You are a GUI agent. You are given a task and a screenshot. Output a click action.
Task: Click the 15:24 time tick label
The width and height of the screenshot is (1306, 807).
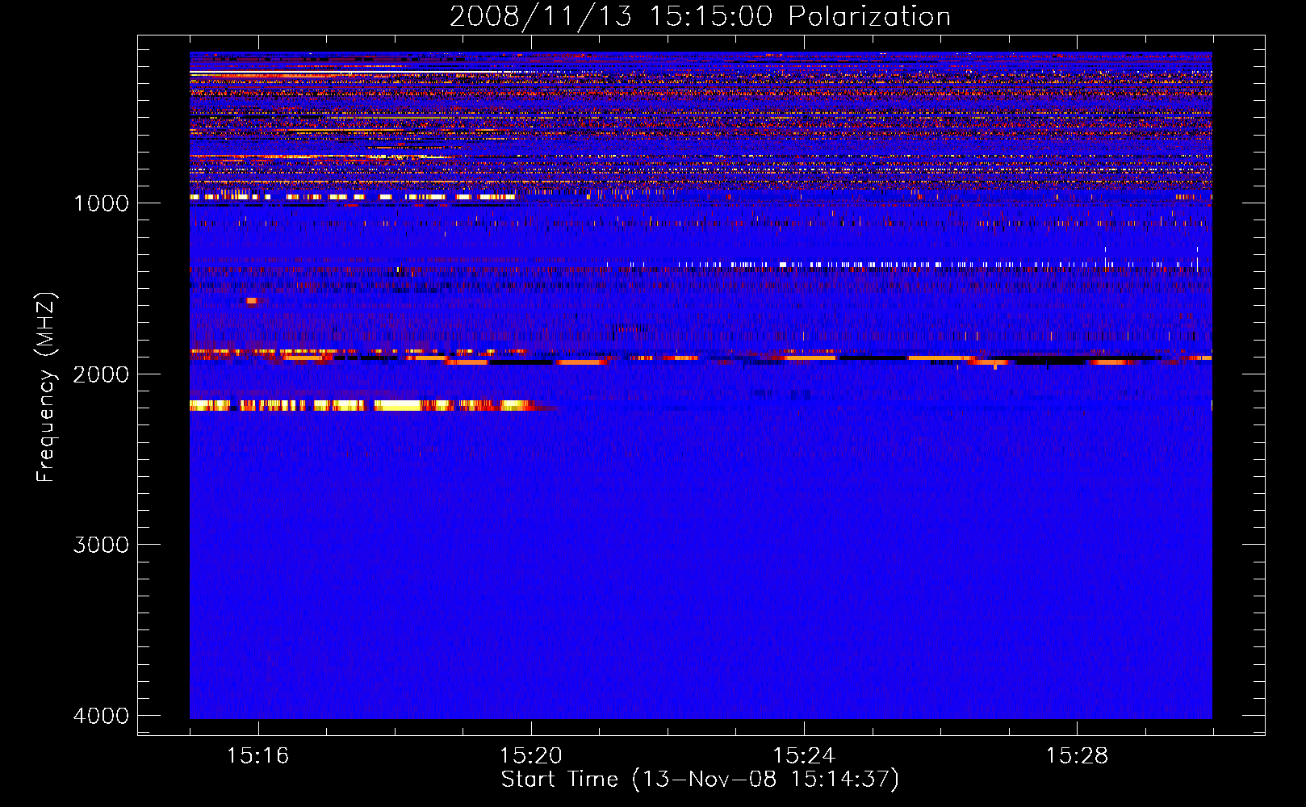[803, 756]
